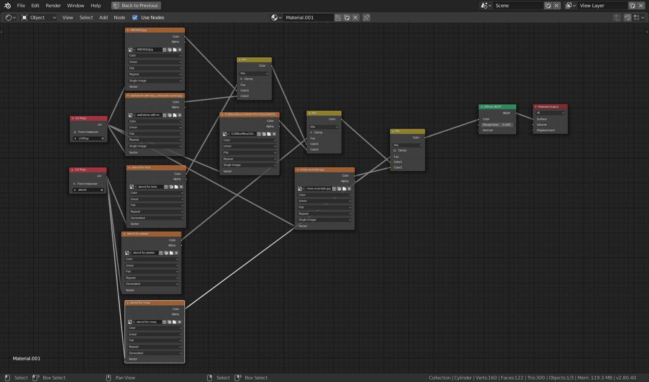Open the node editor Add menu
Screen dimensions: 649x382
pyautogui.click(x=104, y=18)
